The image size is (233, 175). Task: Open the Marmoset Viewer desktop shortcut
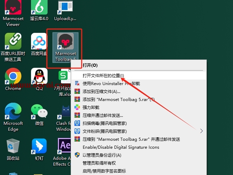pos(13,13)
